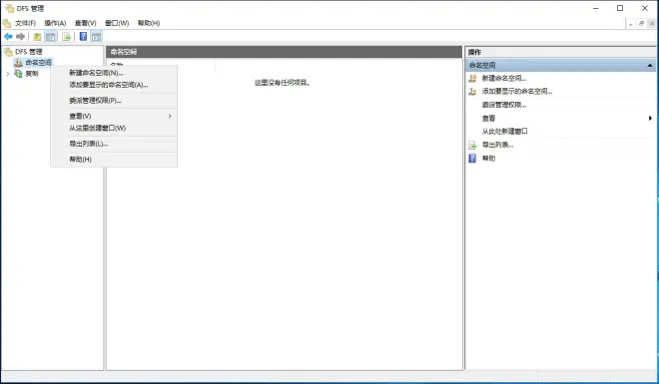This screenshot has height=384, width=659.
Task: Choose 委派管理权限(P)... in context menu
Action: 114,101
